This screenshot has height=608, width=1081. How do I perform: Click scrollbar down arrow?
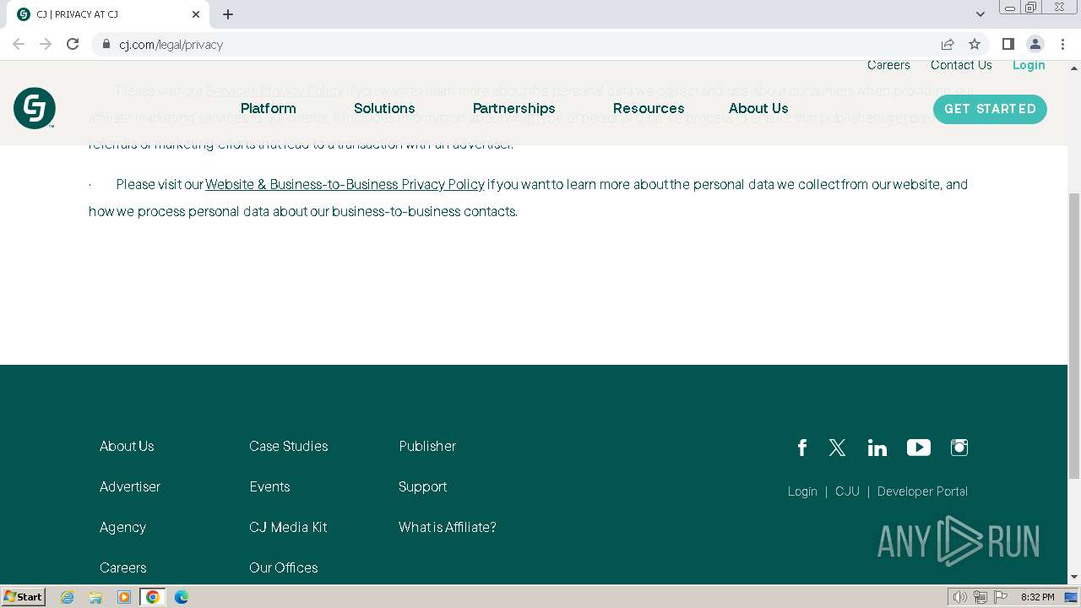tap(1074, 577)
